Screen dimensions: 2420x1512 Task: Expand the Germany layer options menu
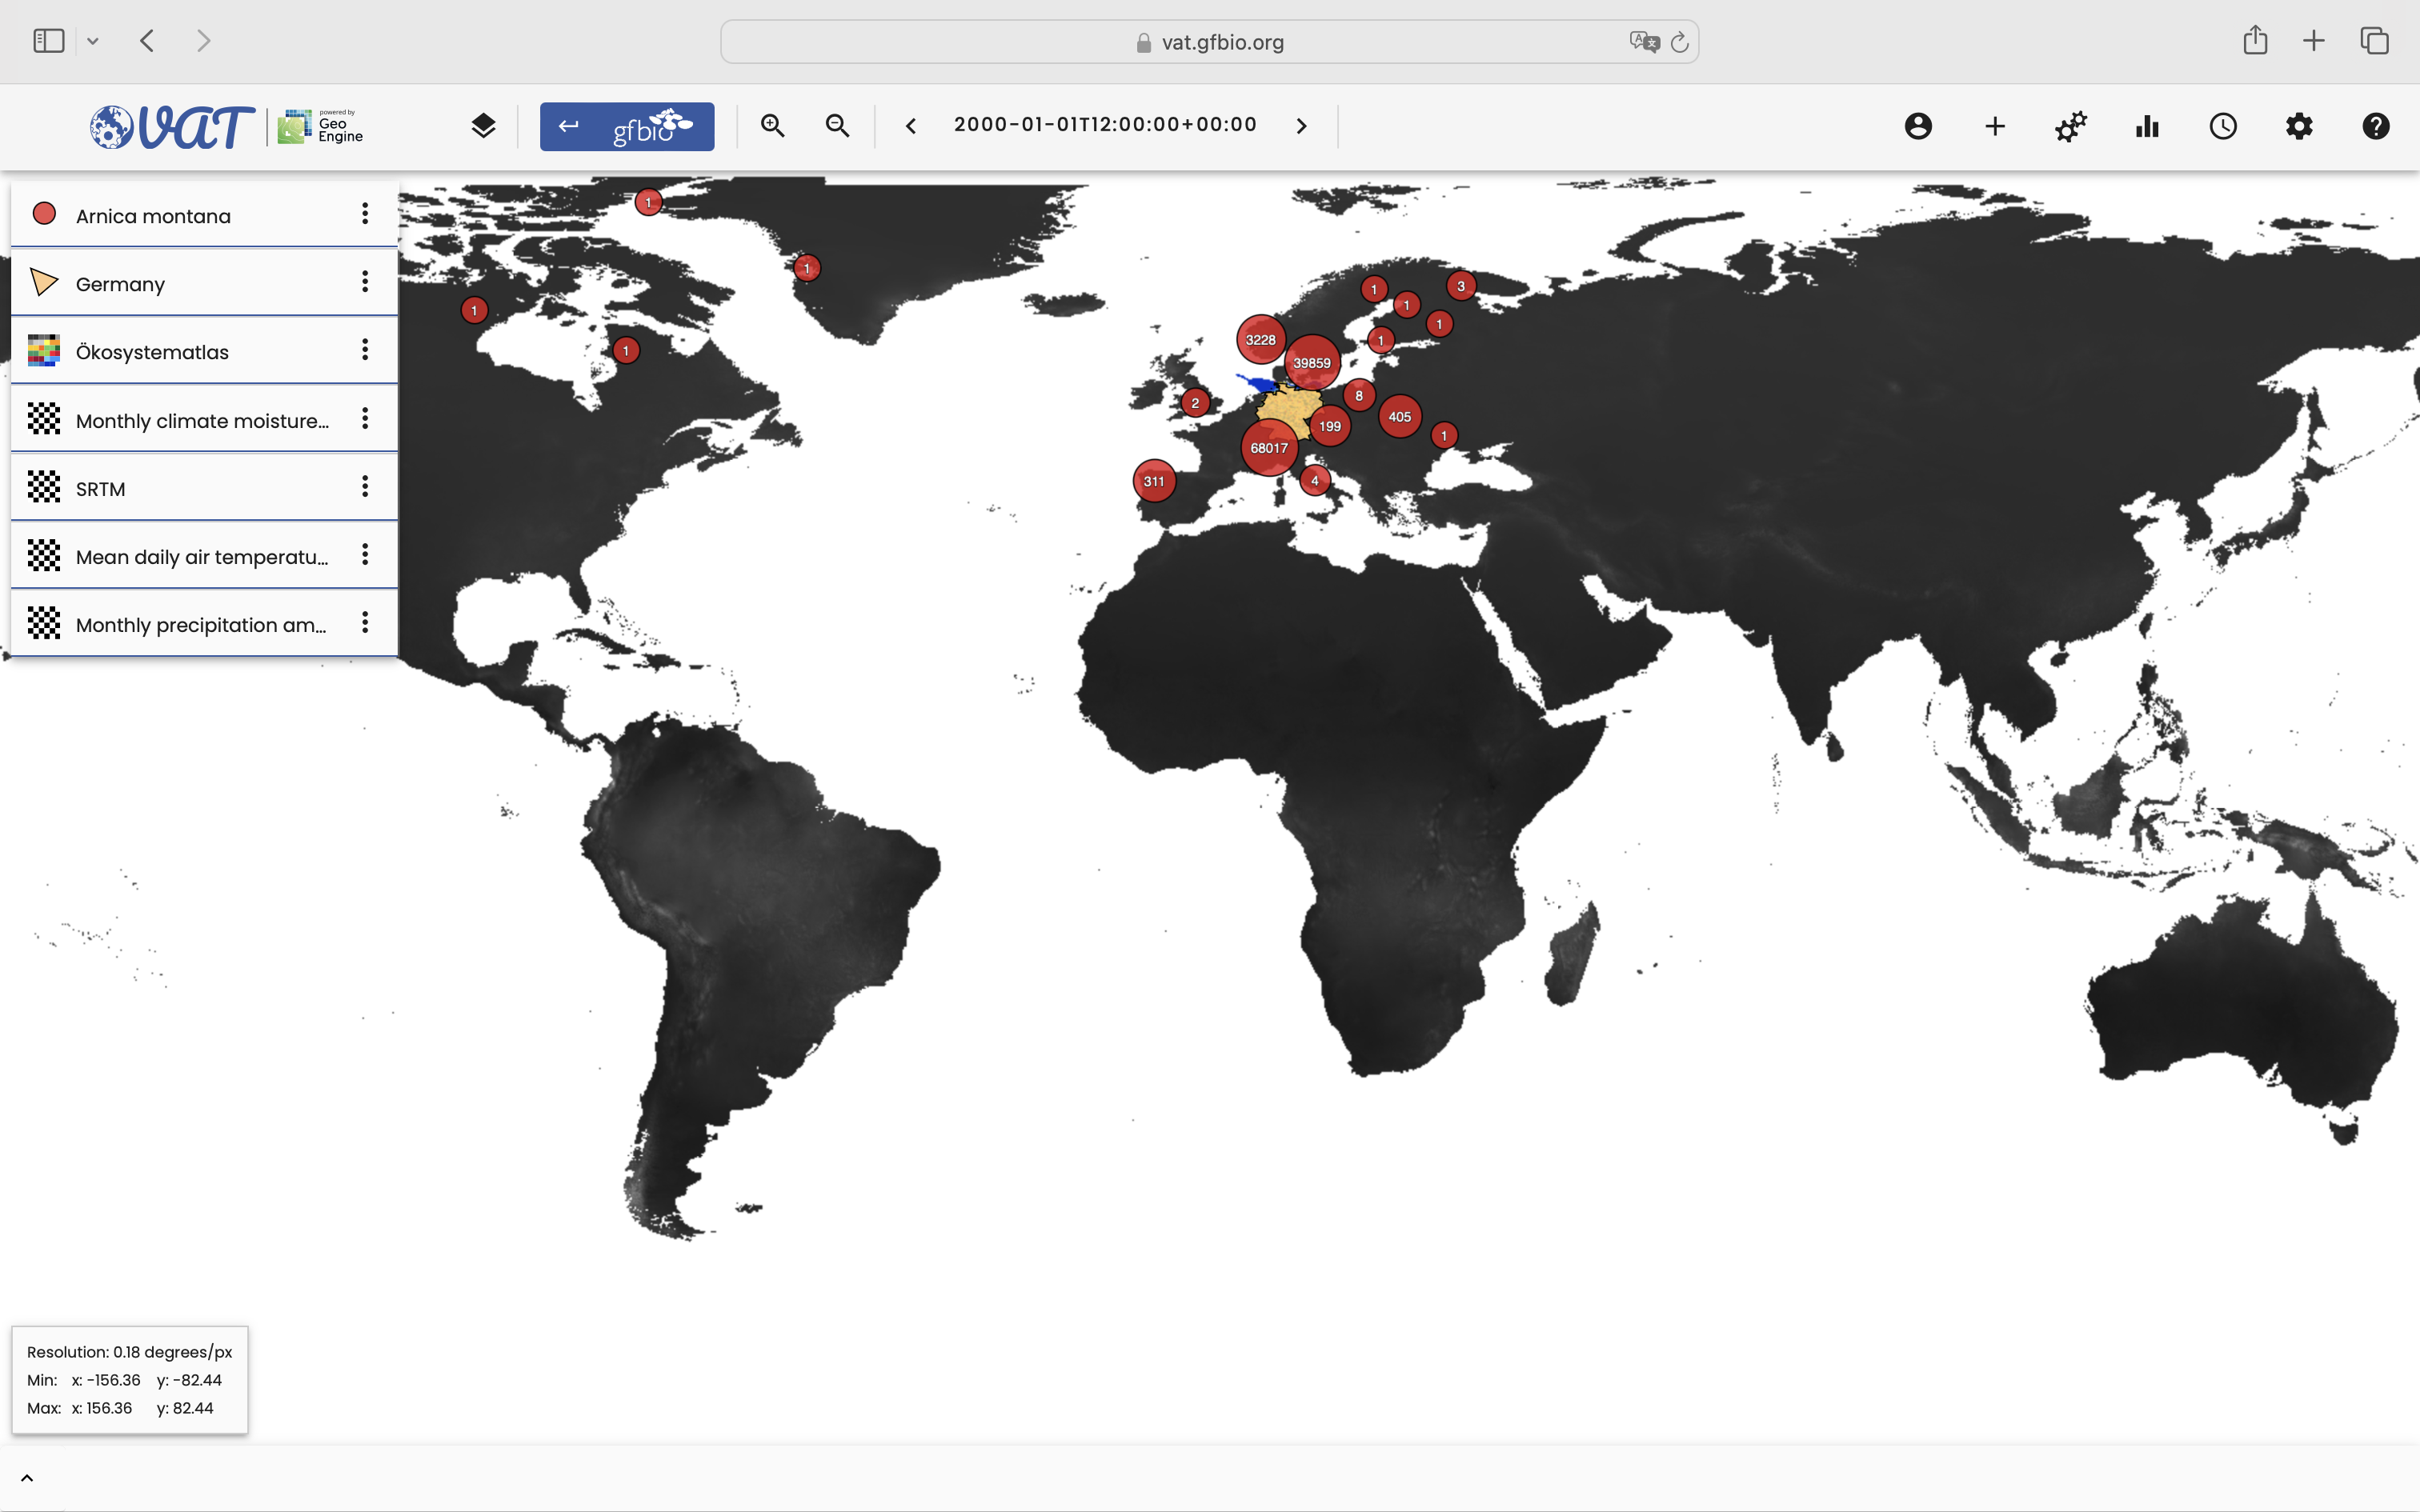point(363,281)
